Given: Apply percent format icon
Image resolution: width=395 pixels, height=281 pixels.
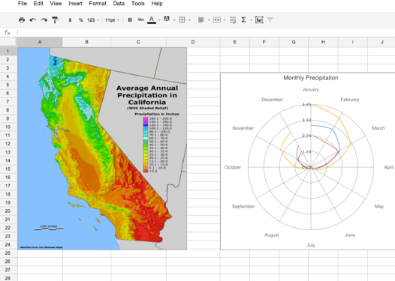Looking at the screenshot, I should tap(80, 19).
